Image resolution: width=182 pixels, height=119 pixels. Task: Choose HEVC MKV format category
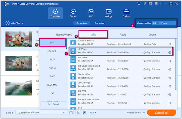52,85
